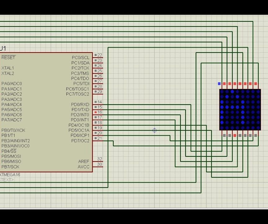
Task: Select pin number 21
Action: coord(100,138)
